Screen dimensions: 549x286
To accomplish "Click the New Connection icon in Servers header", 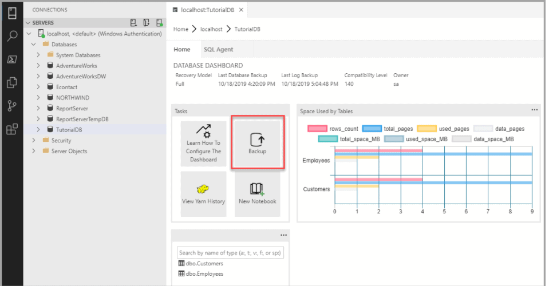I will [133, 22].
